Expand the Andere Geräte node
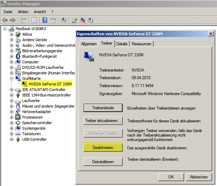The height and width of the screenshot is (186, 217). [x=12, y=40]
